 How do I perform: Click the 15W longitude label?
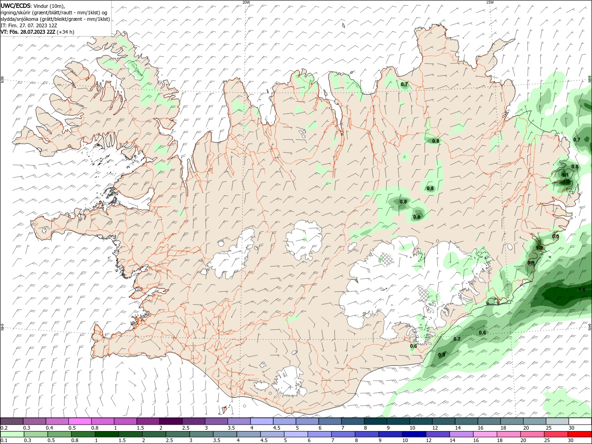[489, 2]
